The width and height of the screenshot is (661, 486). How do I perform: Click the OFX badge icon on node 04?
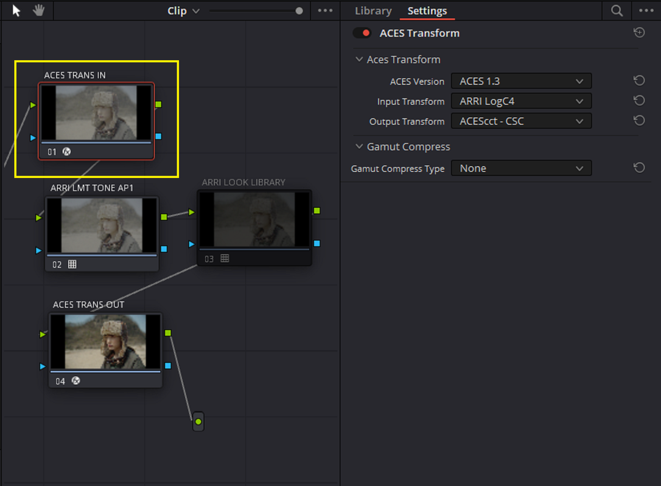tap(76, 381)
